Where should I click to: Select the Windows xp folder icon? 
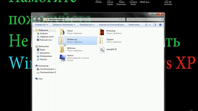coord(62,41)
